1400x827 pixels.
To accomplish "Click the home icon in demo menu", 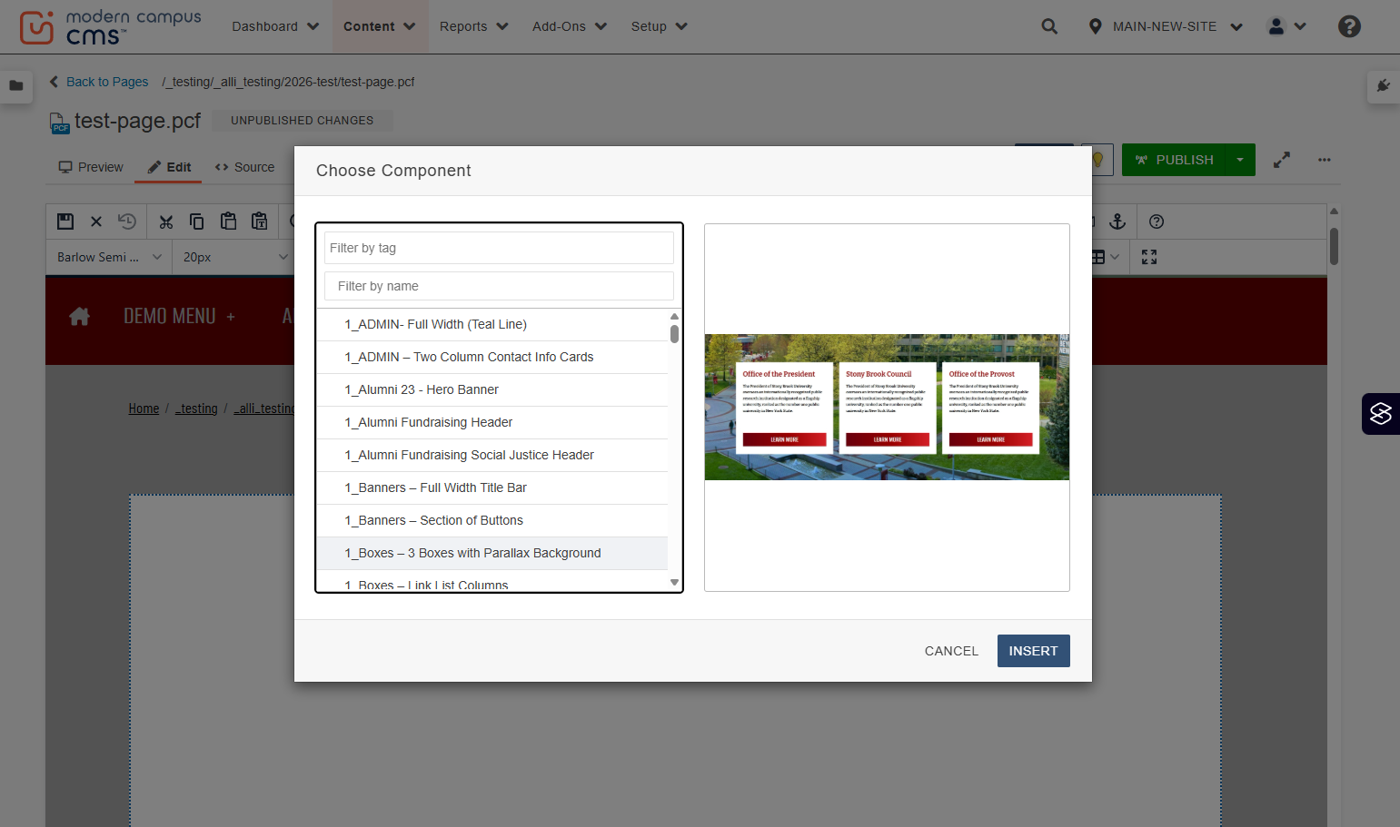I will pos(80,316).
